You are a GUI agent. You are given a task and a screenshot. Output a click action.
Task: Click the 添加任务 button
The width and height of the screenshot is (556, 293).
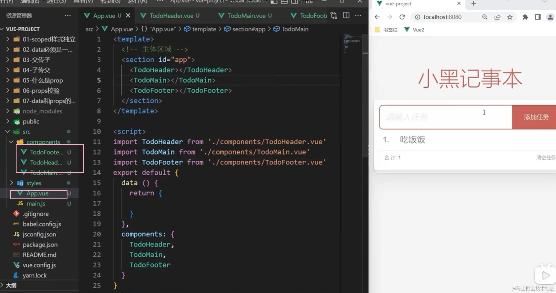(536, 117)
